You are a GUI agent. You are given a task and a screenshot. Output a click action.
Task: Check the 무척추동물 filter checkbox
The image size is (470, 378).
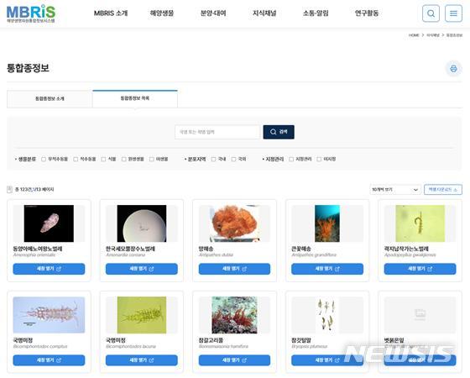coord(44,159)
